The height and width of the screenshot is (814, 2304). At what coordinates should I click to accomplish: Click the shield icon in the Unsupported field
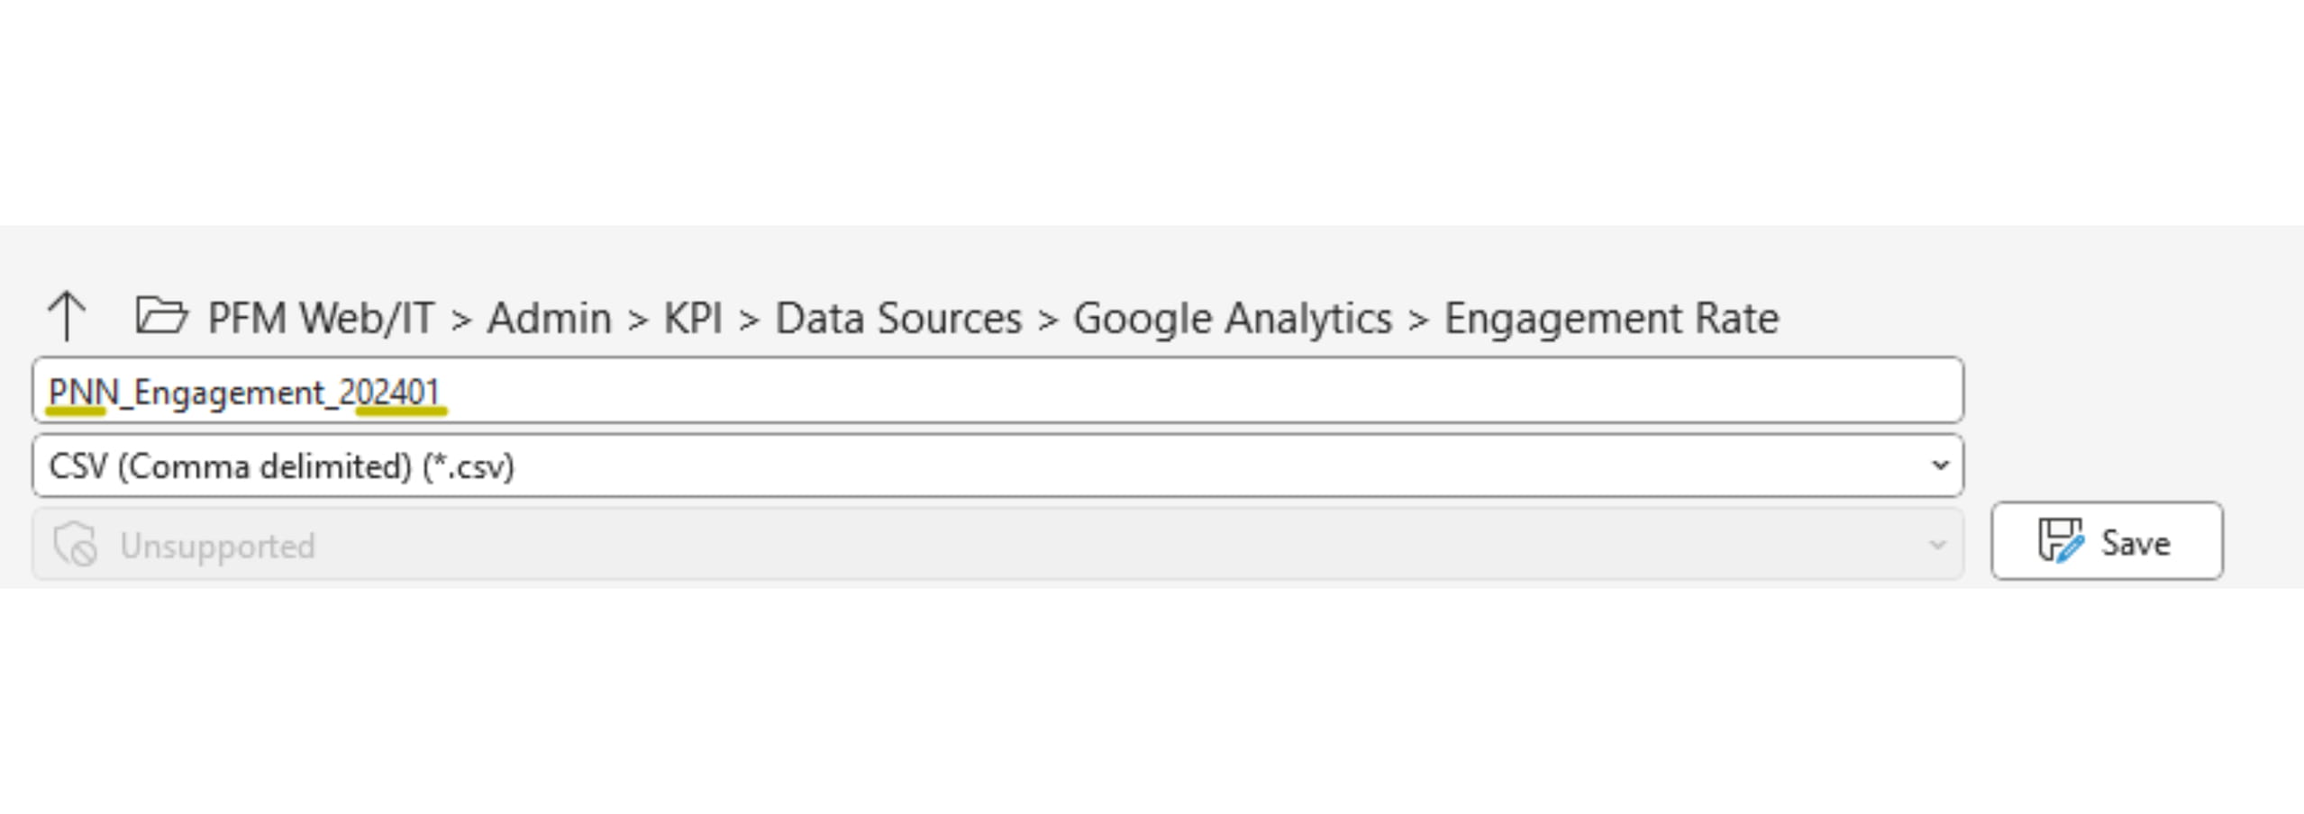(77, 544)
